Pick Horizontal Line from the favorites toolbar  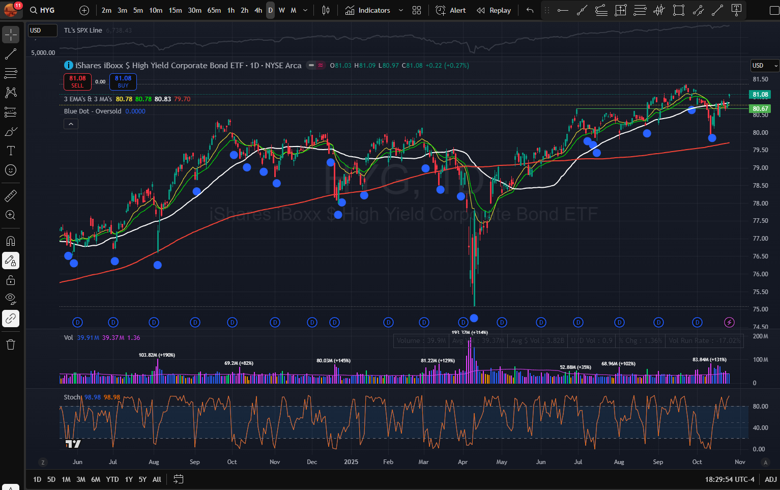563,10
